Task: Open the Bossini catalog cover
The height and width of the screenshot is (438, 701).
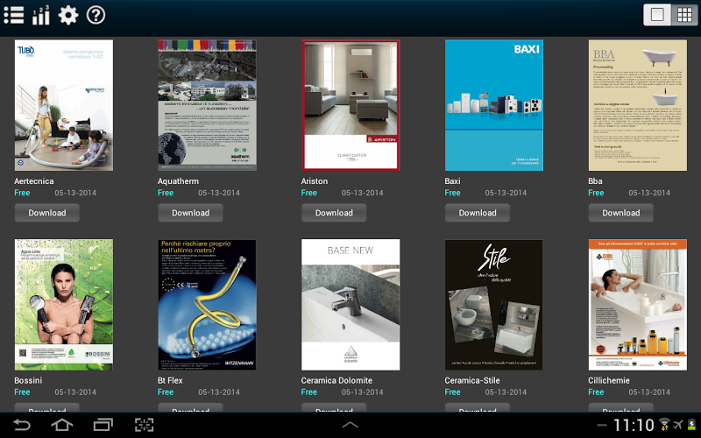Action: point(63,305)
